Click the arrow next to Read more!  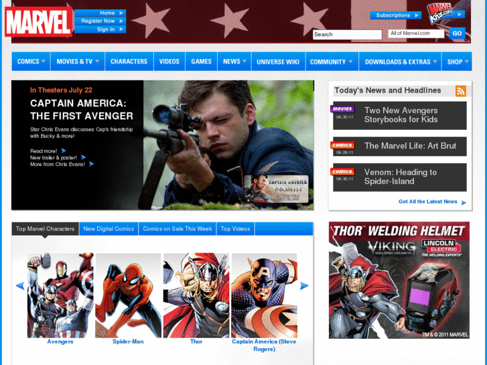[x=64, y=151]
